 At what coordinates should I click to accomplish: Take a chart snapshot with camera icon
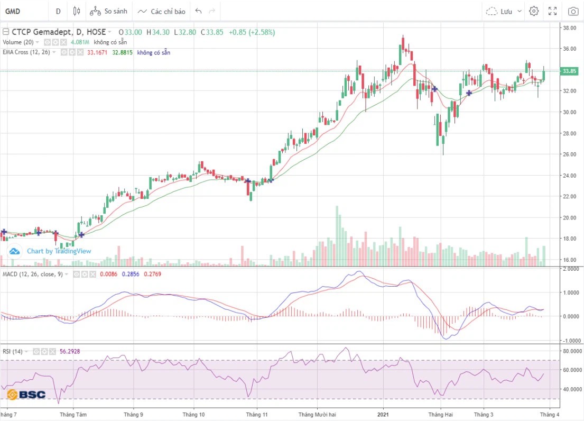click(573, 11)
